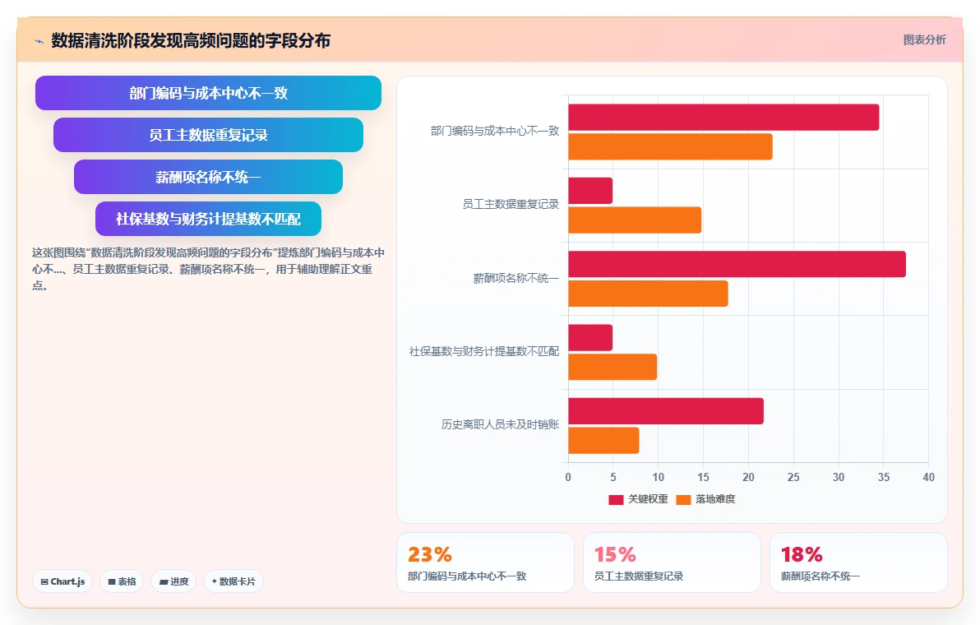Toggle the 落地难度 legend orange swatch
980x625 pixels.
(x=683, y=499)
